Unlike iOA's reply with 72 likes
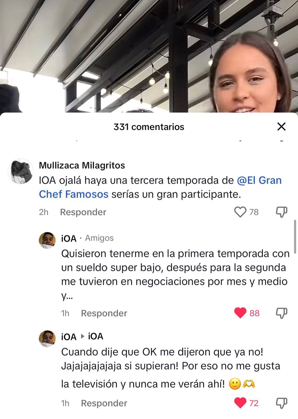Screen dimensions: 298x419 click(x=240, y=403)
